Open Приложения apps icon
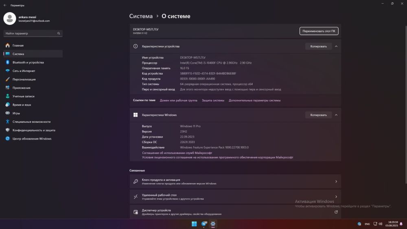Screen dimensions: 407x229 (7, 88)
